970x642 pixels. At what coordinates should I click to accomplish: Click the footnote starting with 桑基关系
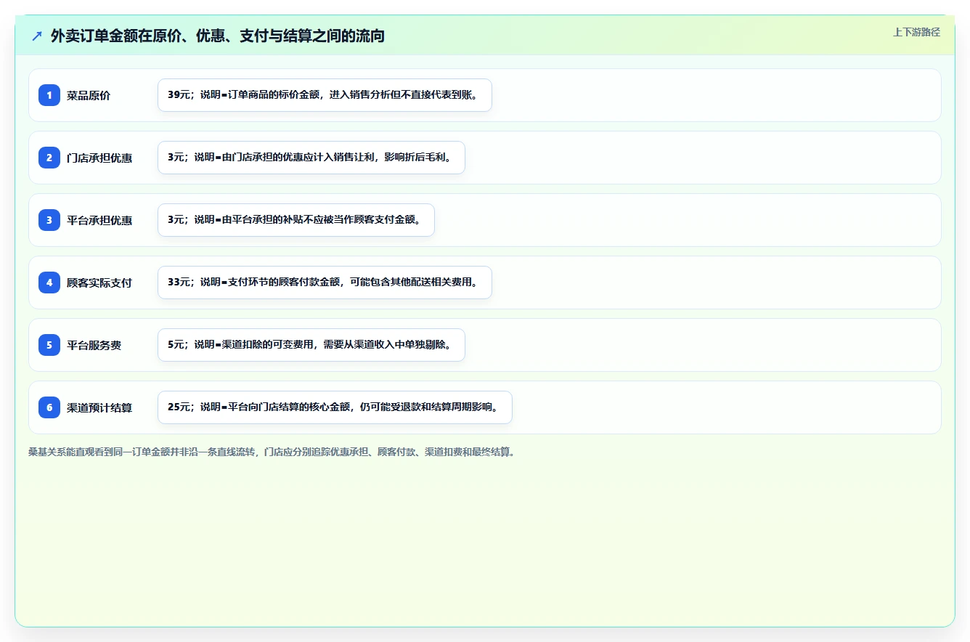coord(272,452)
